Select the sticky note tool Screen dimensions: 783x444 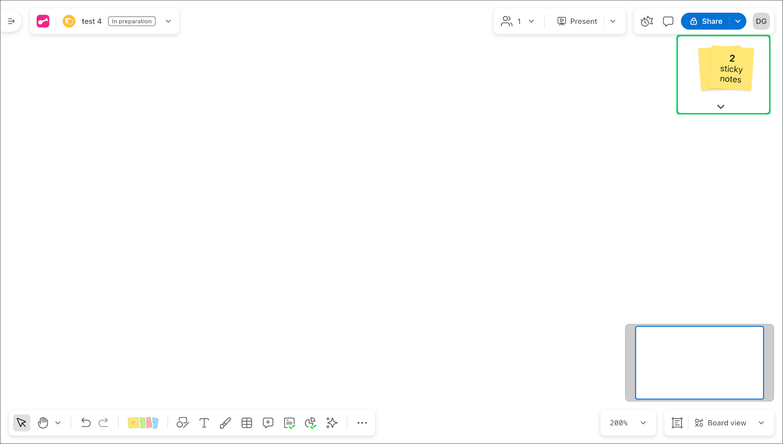coord(144,422)
